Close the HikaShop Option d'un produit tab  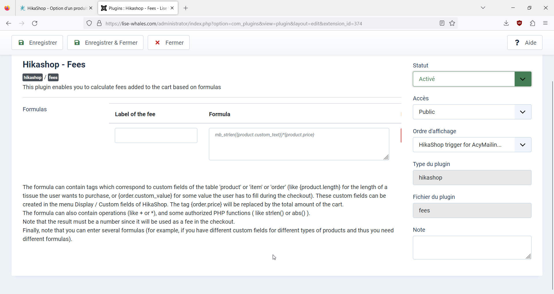pyautogui.click(x=91, y=8)
